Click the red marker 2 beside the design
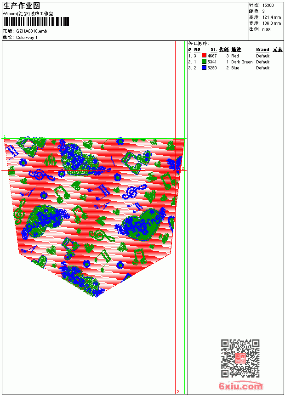This screenshot has height=395, width=285. click(x=183, y=168)
